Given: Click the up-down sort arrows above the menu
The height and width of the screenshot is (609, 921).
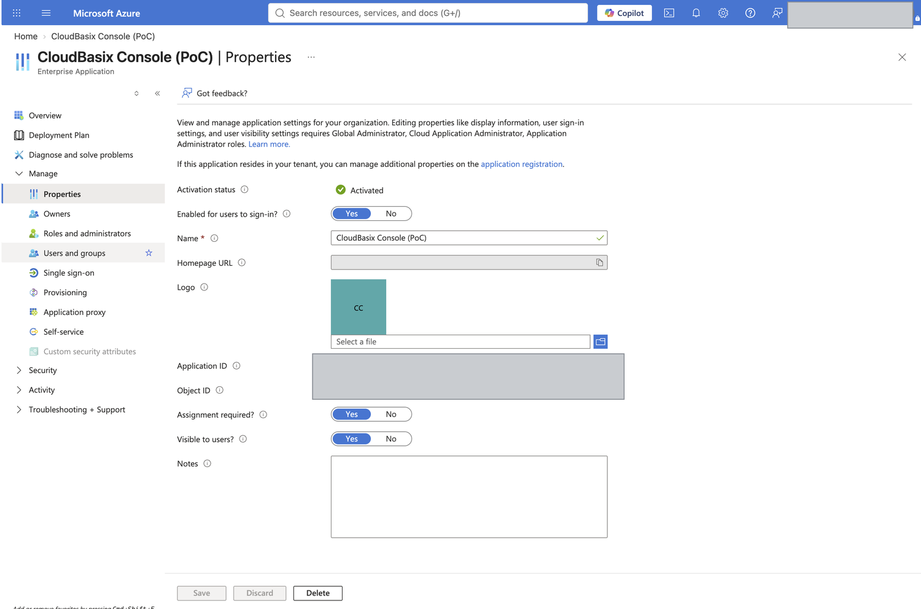Looking at the screenshot, I should tap(136, 93).
